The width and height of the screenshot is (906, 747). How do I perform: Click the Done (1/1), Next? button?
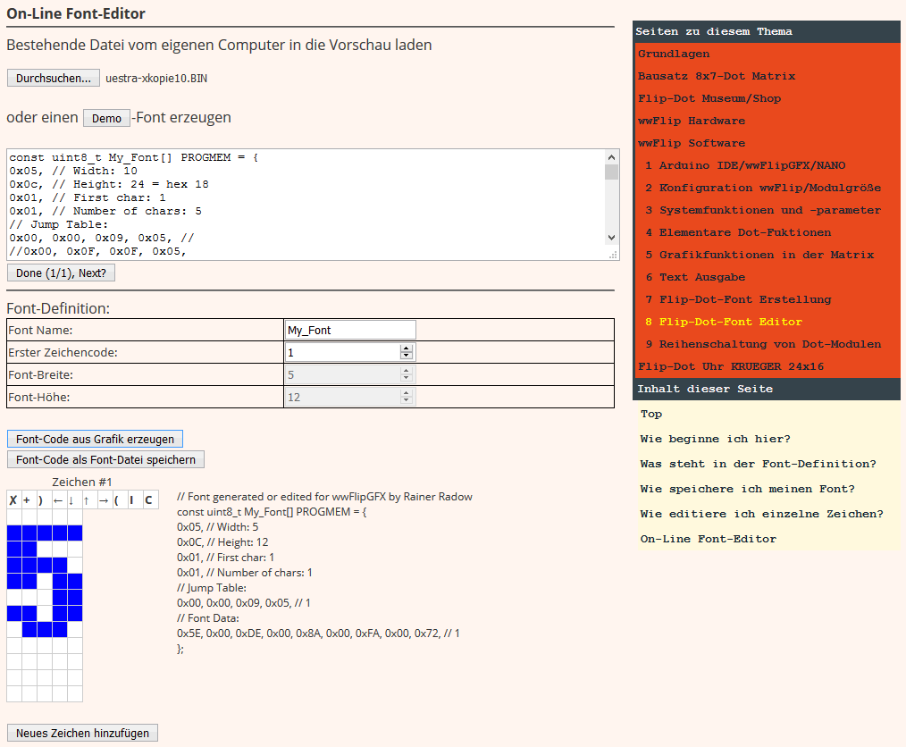click(61, 273)
